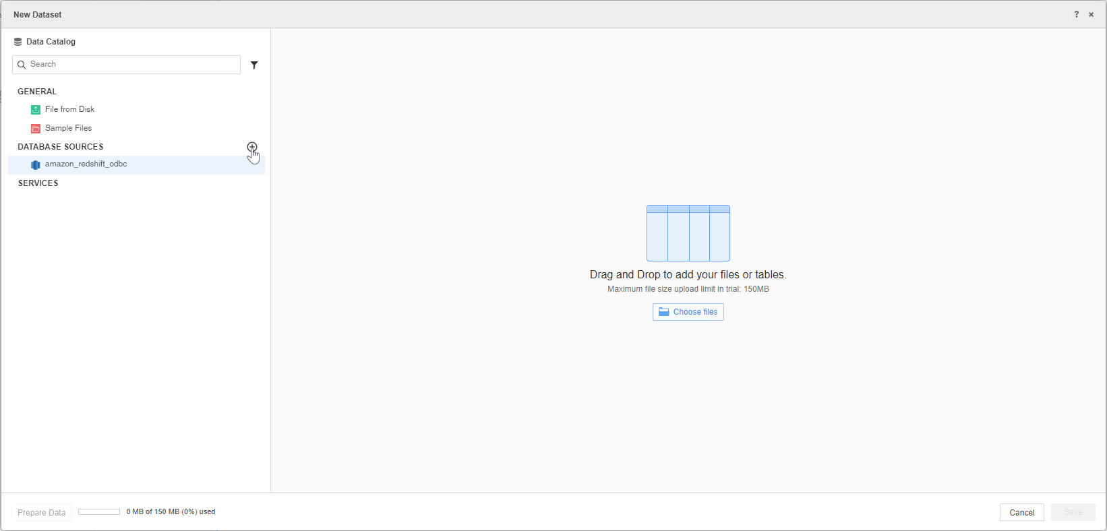Open help with the question mark icon

click(x=1076, y=15)
